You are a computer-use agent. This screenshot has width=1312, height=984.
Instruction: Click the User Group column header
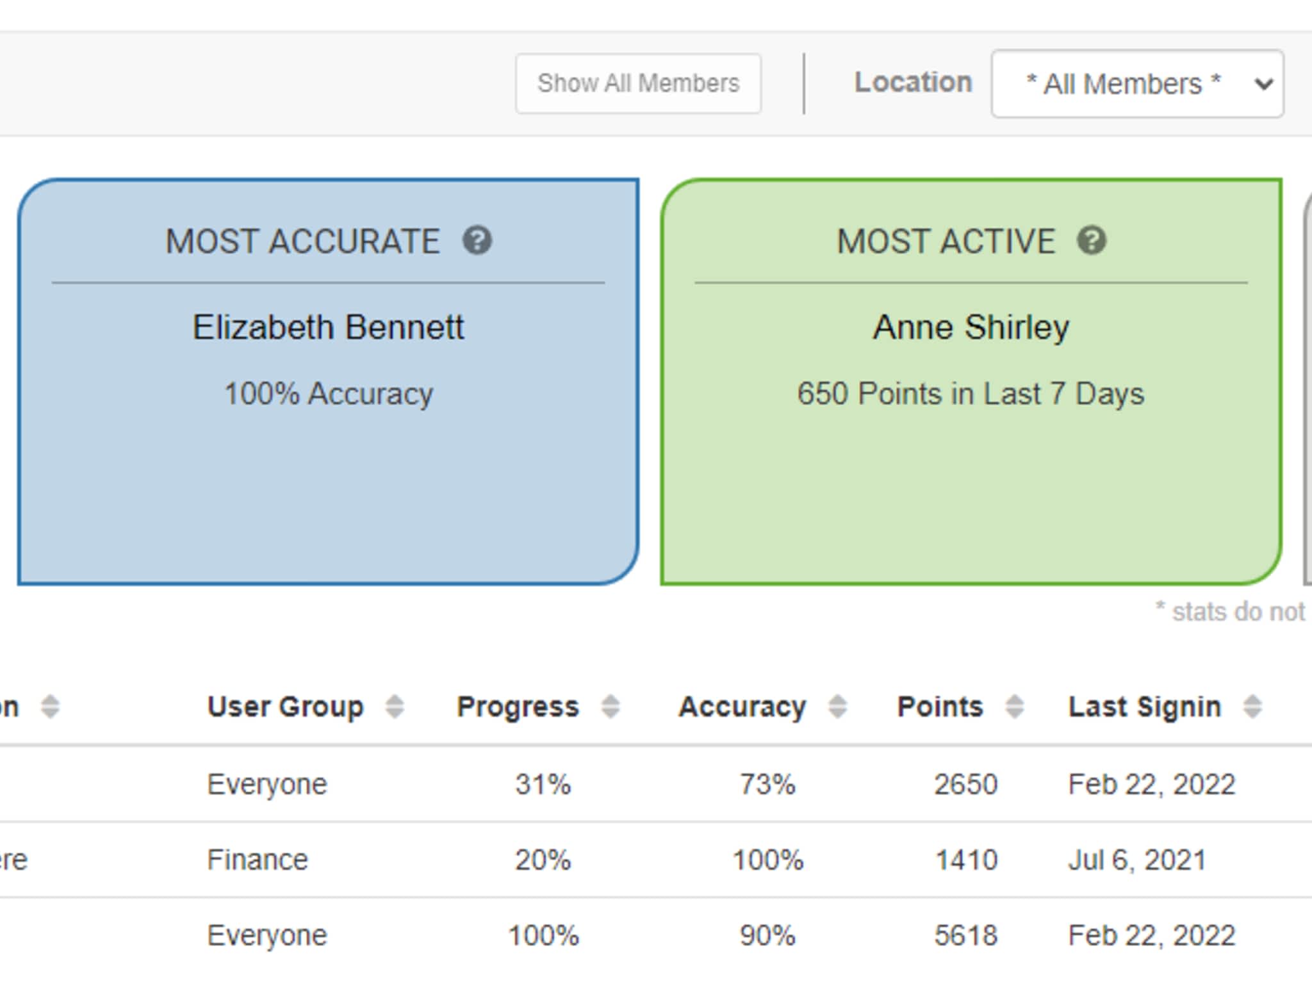285,707
